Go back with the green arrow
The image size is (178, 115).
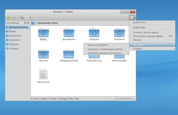9,17
